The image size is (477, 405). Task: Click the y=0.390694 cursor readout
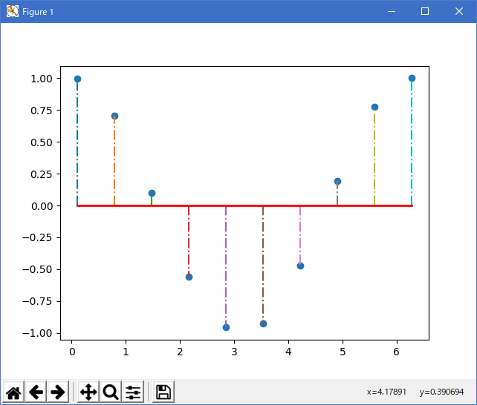[x=442, y=392]
